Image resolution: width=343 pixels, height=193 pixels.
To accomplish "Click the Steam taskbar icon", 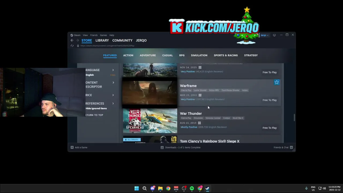I will tap(207, 188).
